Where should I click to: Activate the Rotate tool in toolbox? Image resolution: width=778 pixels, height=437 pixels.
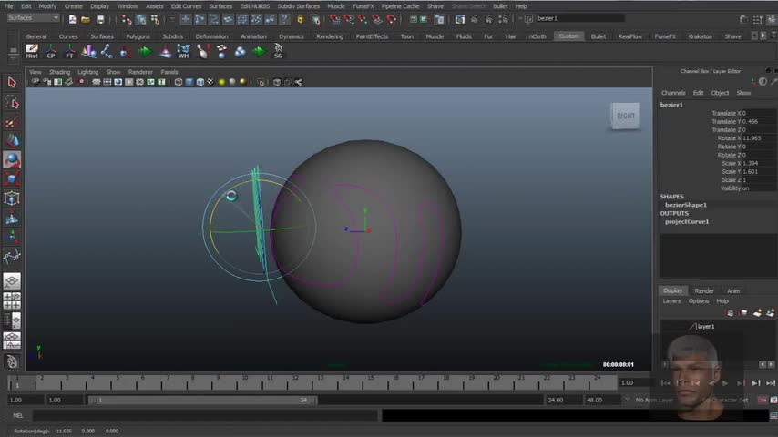pos(12,159)
